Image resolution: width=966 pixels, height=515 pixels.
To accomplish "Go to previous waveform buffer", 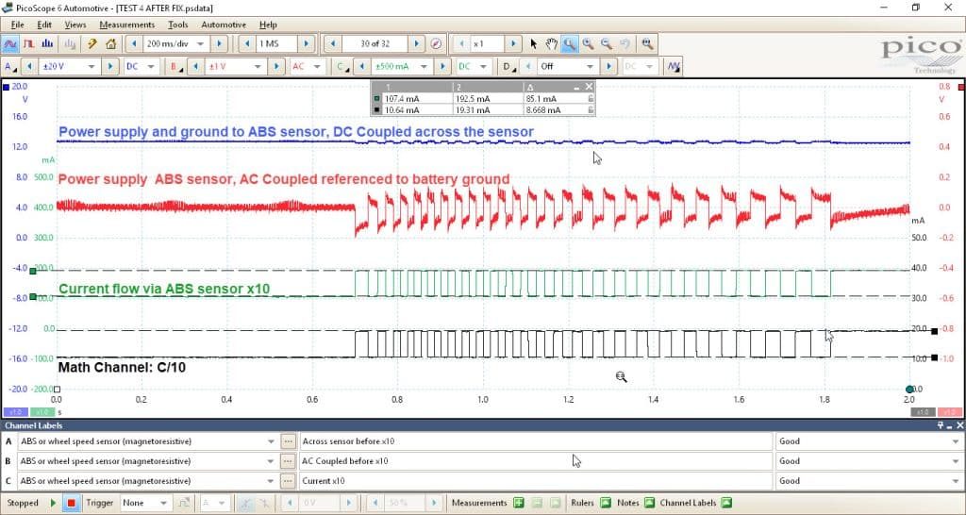I will (333, 44).
